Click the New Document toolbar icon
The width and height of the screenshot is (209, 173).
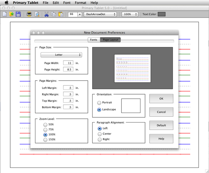(5, 14)
